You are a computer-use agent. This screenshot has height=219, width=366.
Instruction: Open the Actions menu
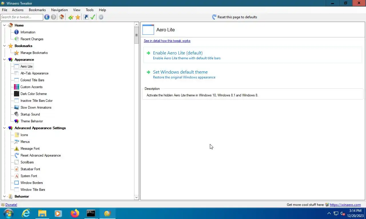point(18,10)
